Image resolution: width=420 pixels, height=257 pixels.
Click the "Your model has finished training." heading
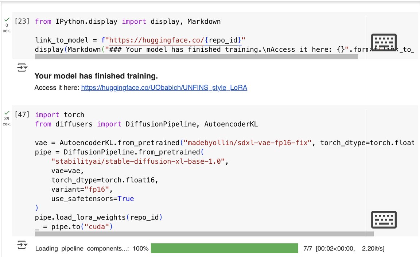tap(96, 76)
